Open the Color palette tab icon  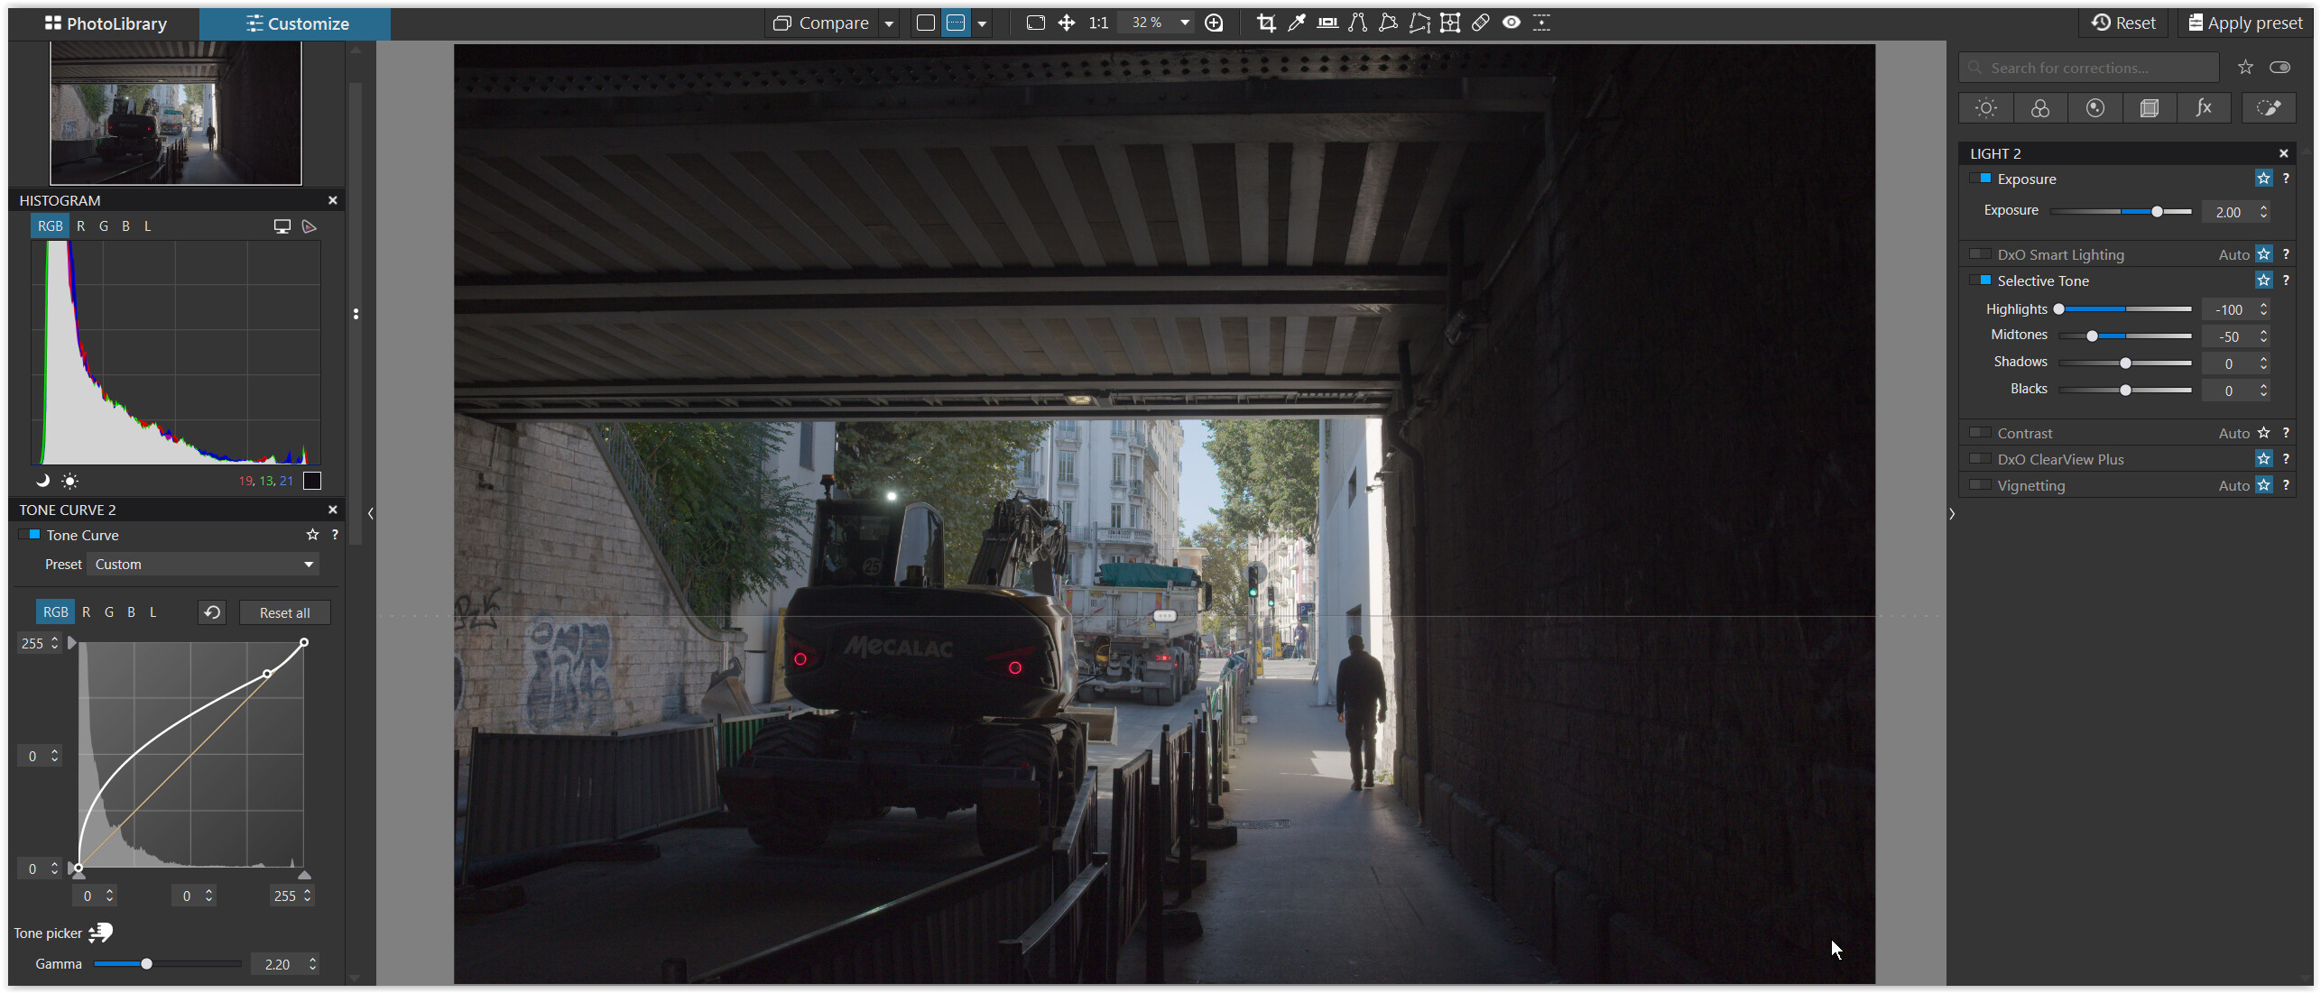coord(2039,108)
